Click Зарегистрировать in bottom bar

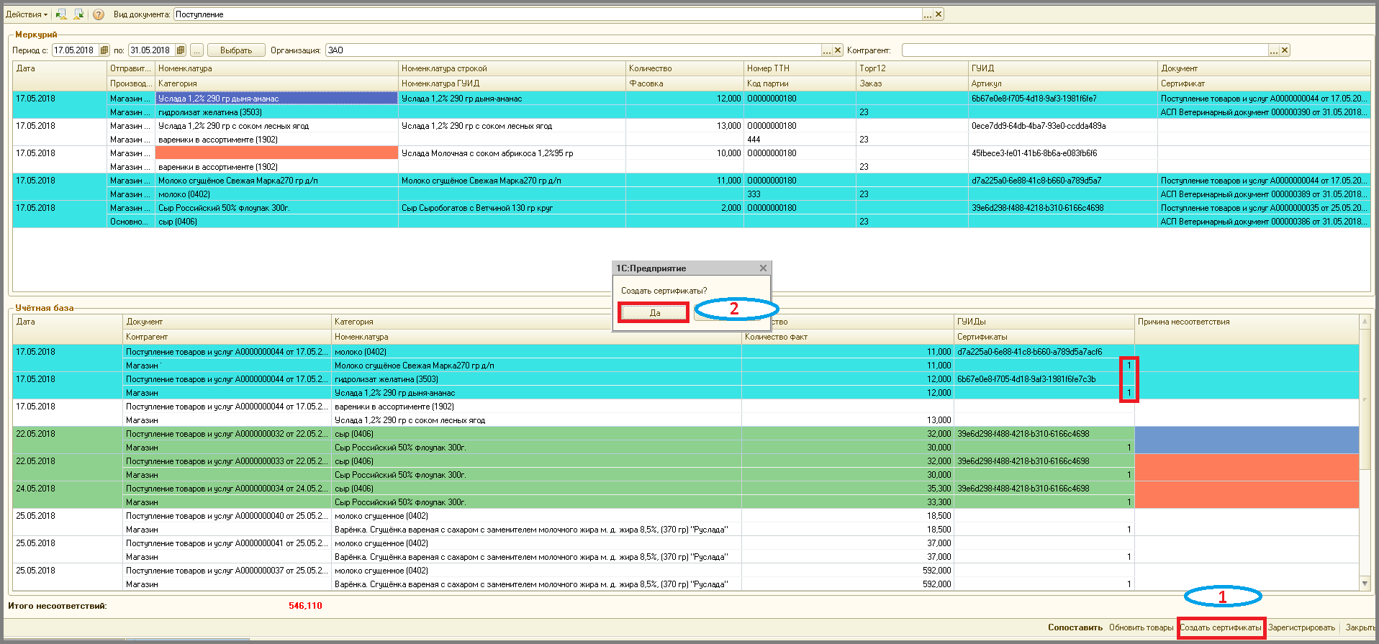(1301, 627)
